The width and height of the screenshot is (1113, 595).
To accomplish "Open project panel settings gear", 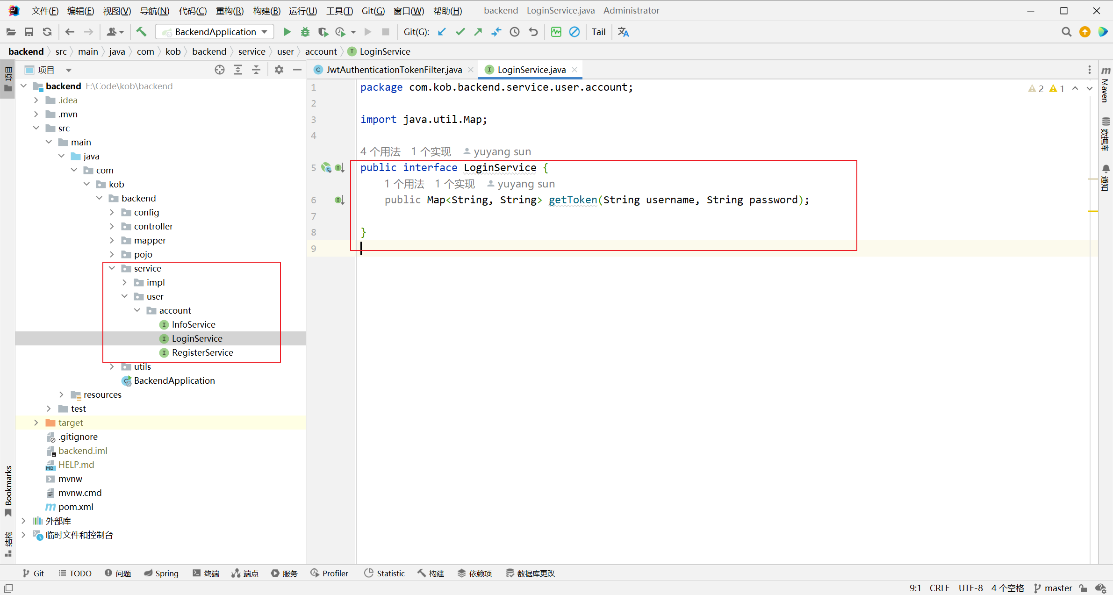I will 279,70.
